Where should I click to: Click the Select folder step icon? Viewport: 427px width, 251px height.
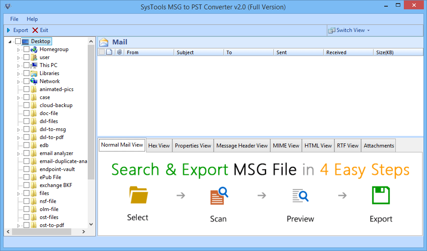point(138,195)
